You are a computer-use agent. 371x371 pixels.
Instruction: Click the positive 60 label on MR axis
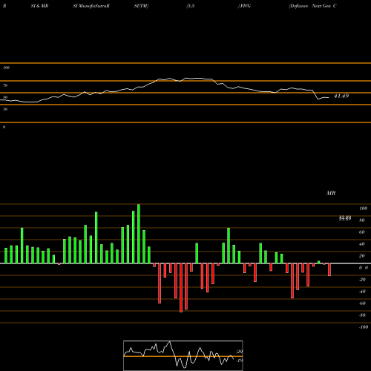tap(362, 232)
